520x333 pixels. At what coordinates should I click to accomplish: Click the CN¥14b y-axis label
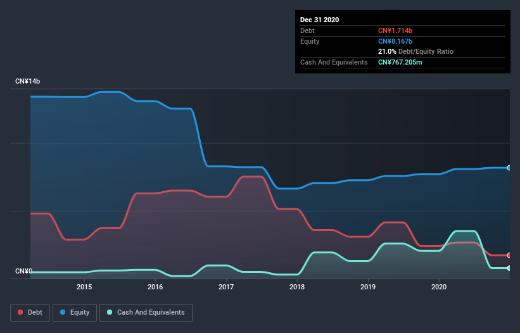pos(27,82)
